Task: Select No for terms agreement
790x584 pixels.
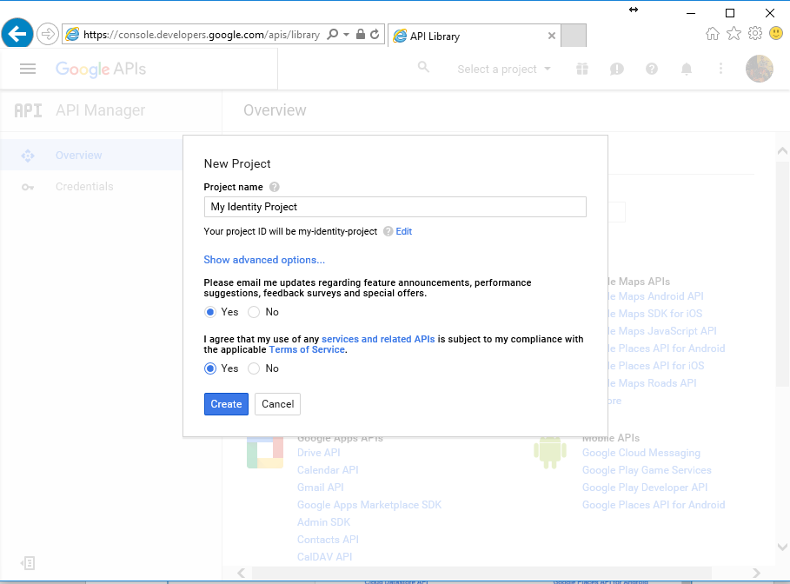Action: click(x=254, y=368)
